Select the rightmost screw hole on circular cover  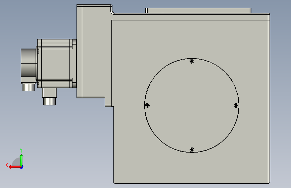236,105
